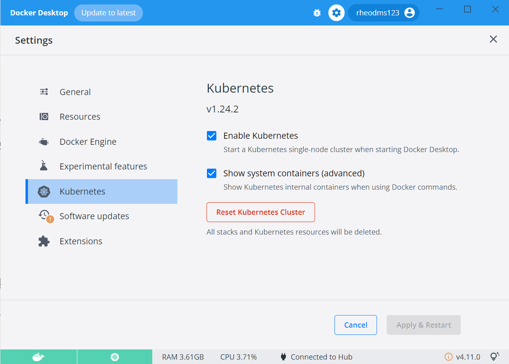Click the Cancel button

tap(356, 325)
